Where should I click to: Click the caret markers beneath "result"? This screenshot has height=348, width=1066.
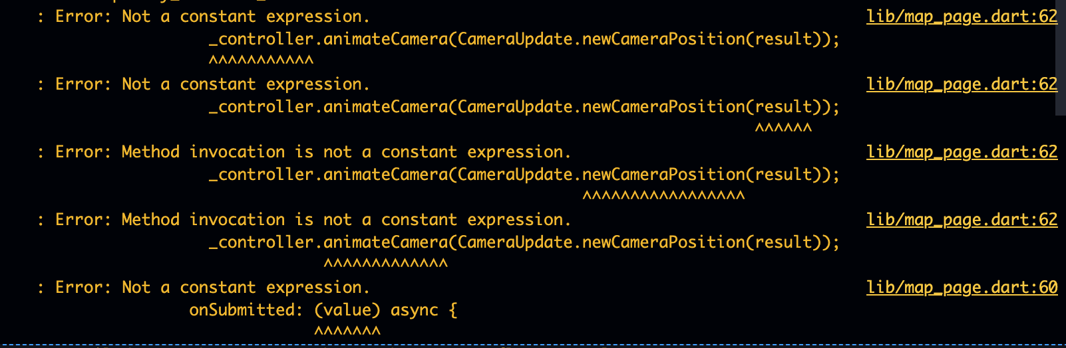tap(783, 128)
